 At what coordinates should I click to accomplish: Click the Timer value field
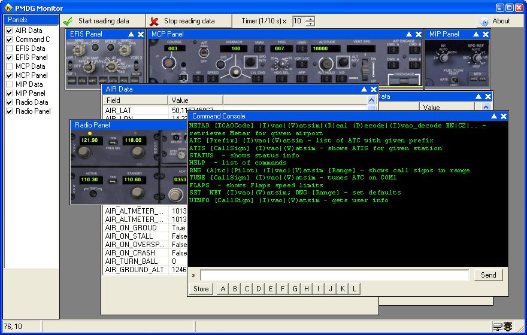coord(299,21)
